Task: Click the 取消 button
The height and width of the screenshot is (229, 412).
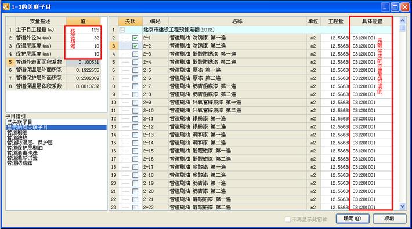Action: (x=389, y=218)
